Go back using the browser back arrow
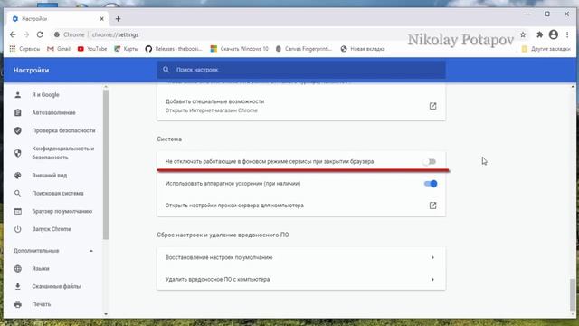 (13, 34)
